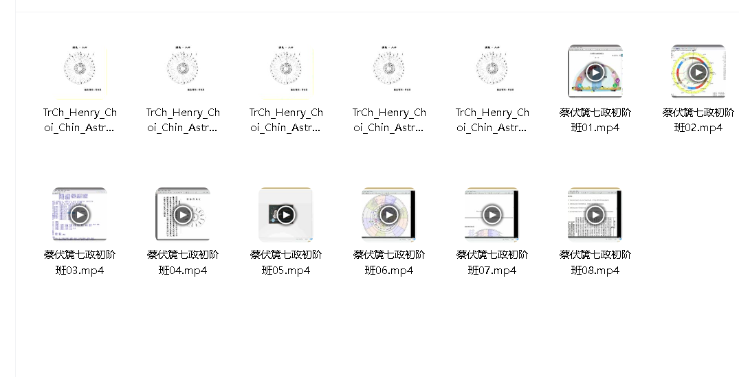The width and height of the screenshot is (739, 377).
Task: Click play icon on 蔡伏箎七政初阶班05.mp4 thumbnail
Action: (286, 215)
